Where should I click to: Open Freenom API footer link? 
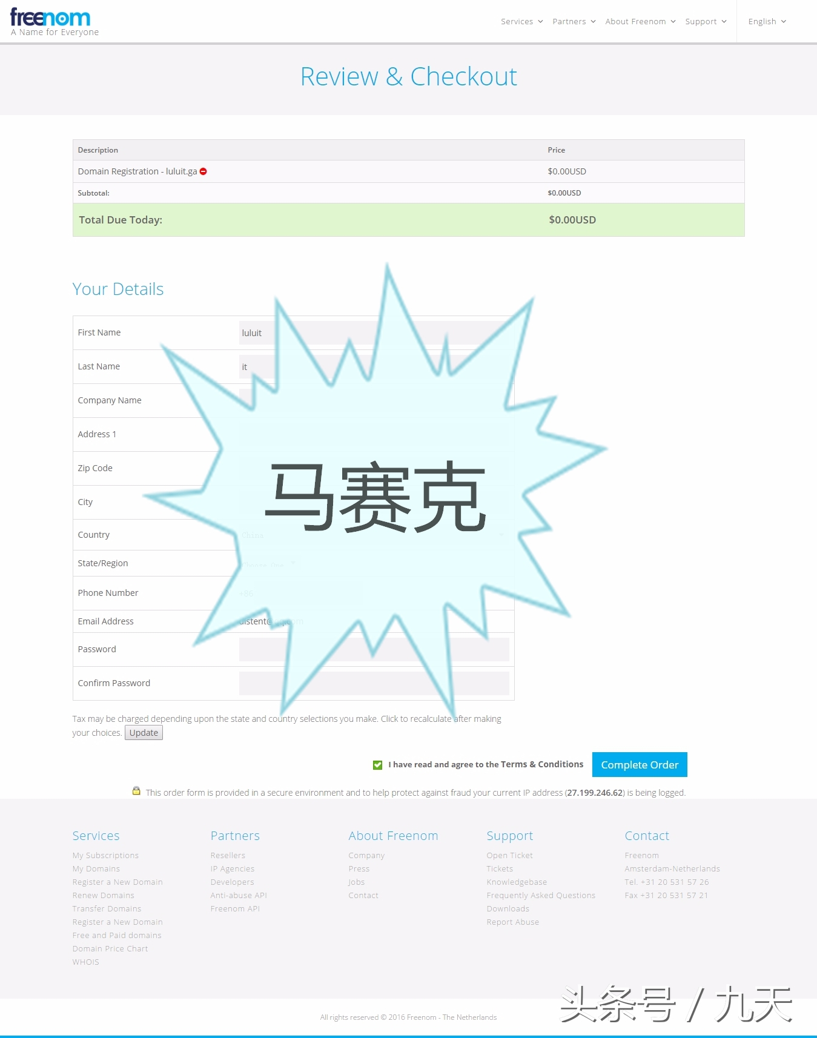tap(234, 908)
